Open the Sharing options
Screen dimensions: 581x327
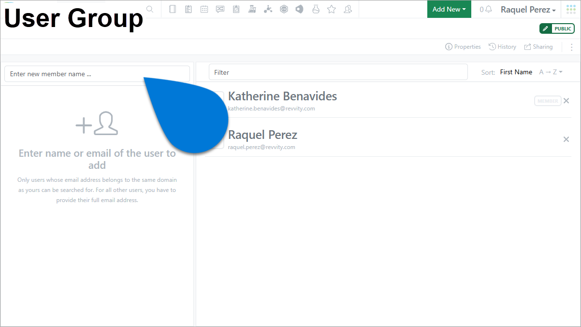(x=538, y=47)
